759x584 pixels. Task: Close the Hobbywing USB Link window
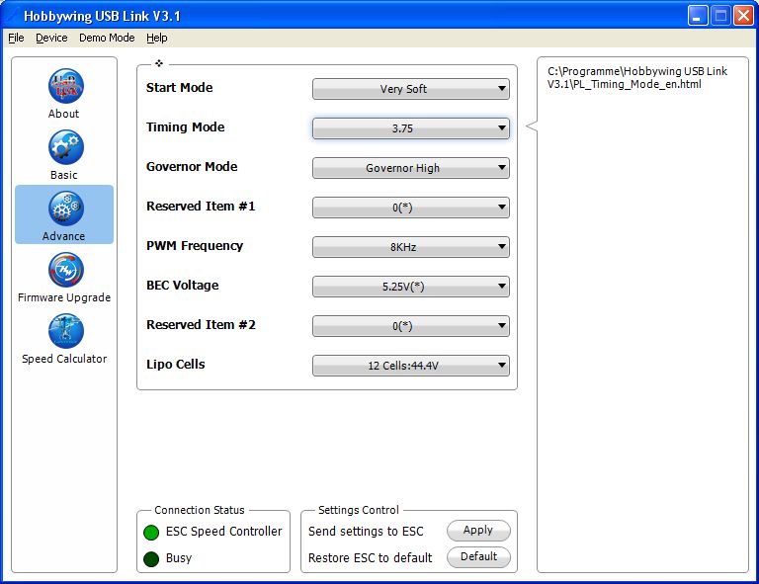[742, 16]
